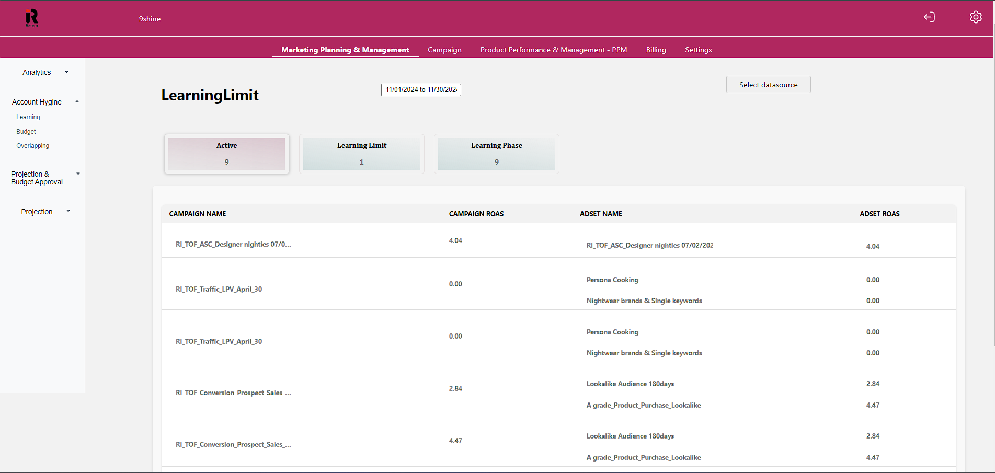The width and height of the screenshot is (995, 473).
Task: Open the Settings tab in navigation bar
Action: (x=699, y=50)
